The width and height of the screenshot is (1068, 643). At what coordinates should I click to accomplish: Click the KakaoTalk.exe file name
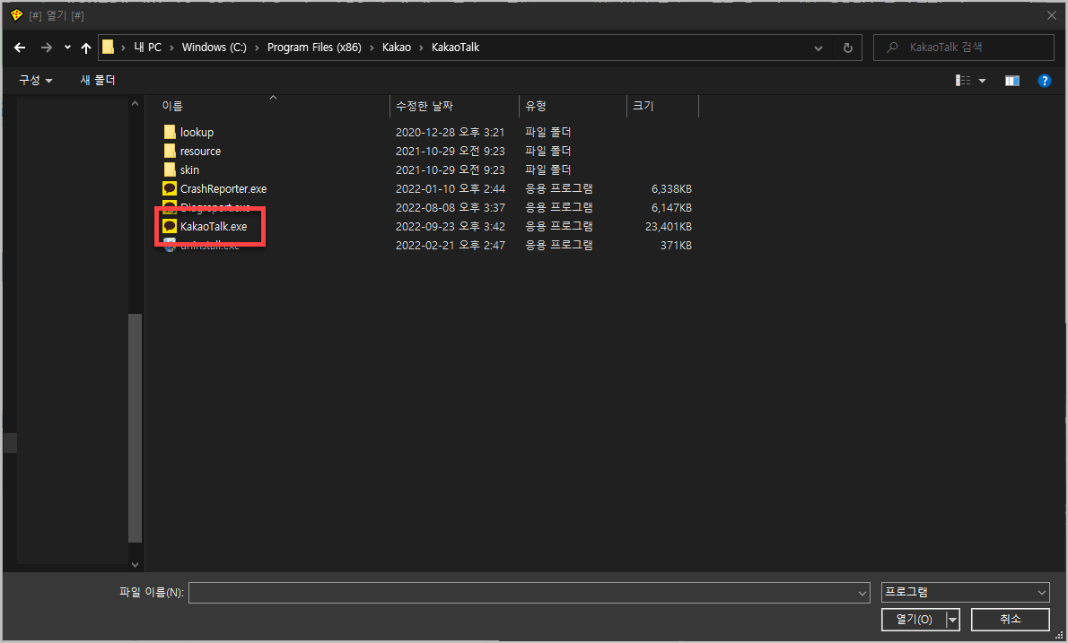point(214,227)
